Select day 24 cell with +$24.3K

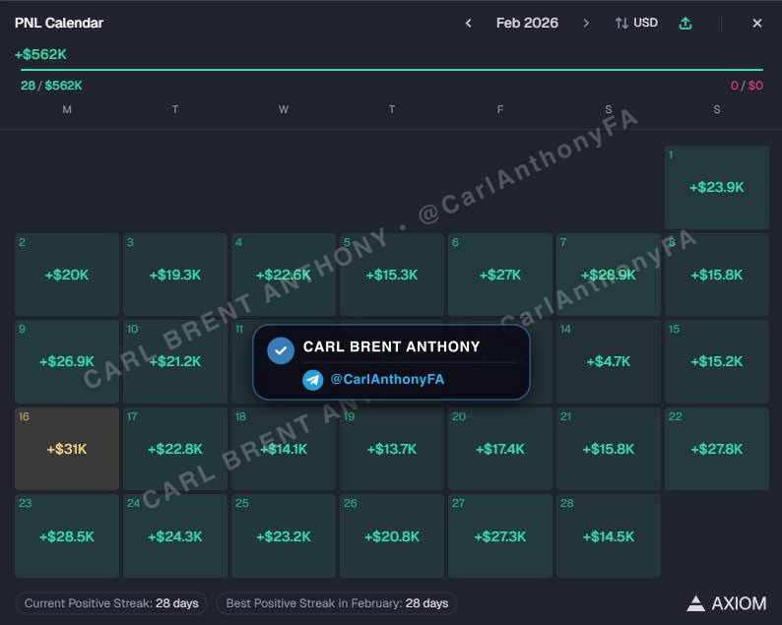coord(175,535)
